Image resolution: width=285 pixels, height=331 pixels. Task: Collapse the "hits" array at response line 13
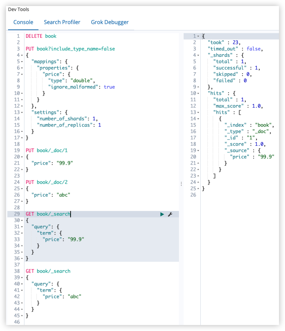pos(198,113)
